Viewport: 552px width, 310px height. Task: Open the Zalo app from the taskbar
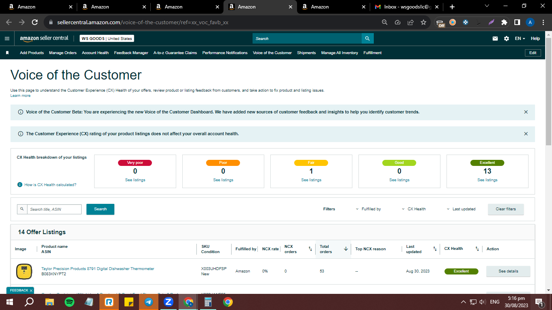169,302
